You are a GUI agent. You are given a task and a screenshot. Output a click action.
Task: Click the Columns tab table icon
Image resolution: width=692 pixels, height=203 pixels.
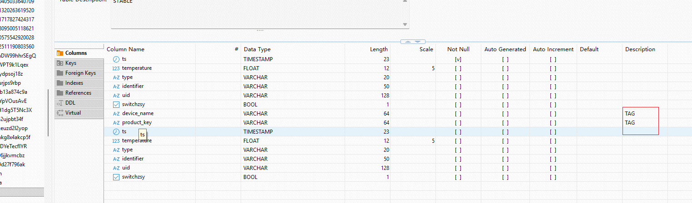[x=60, y=53]
